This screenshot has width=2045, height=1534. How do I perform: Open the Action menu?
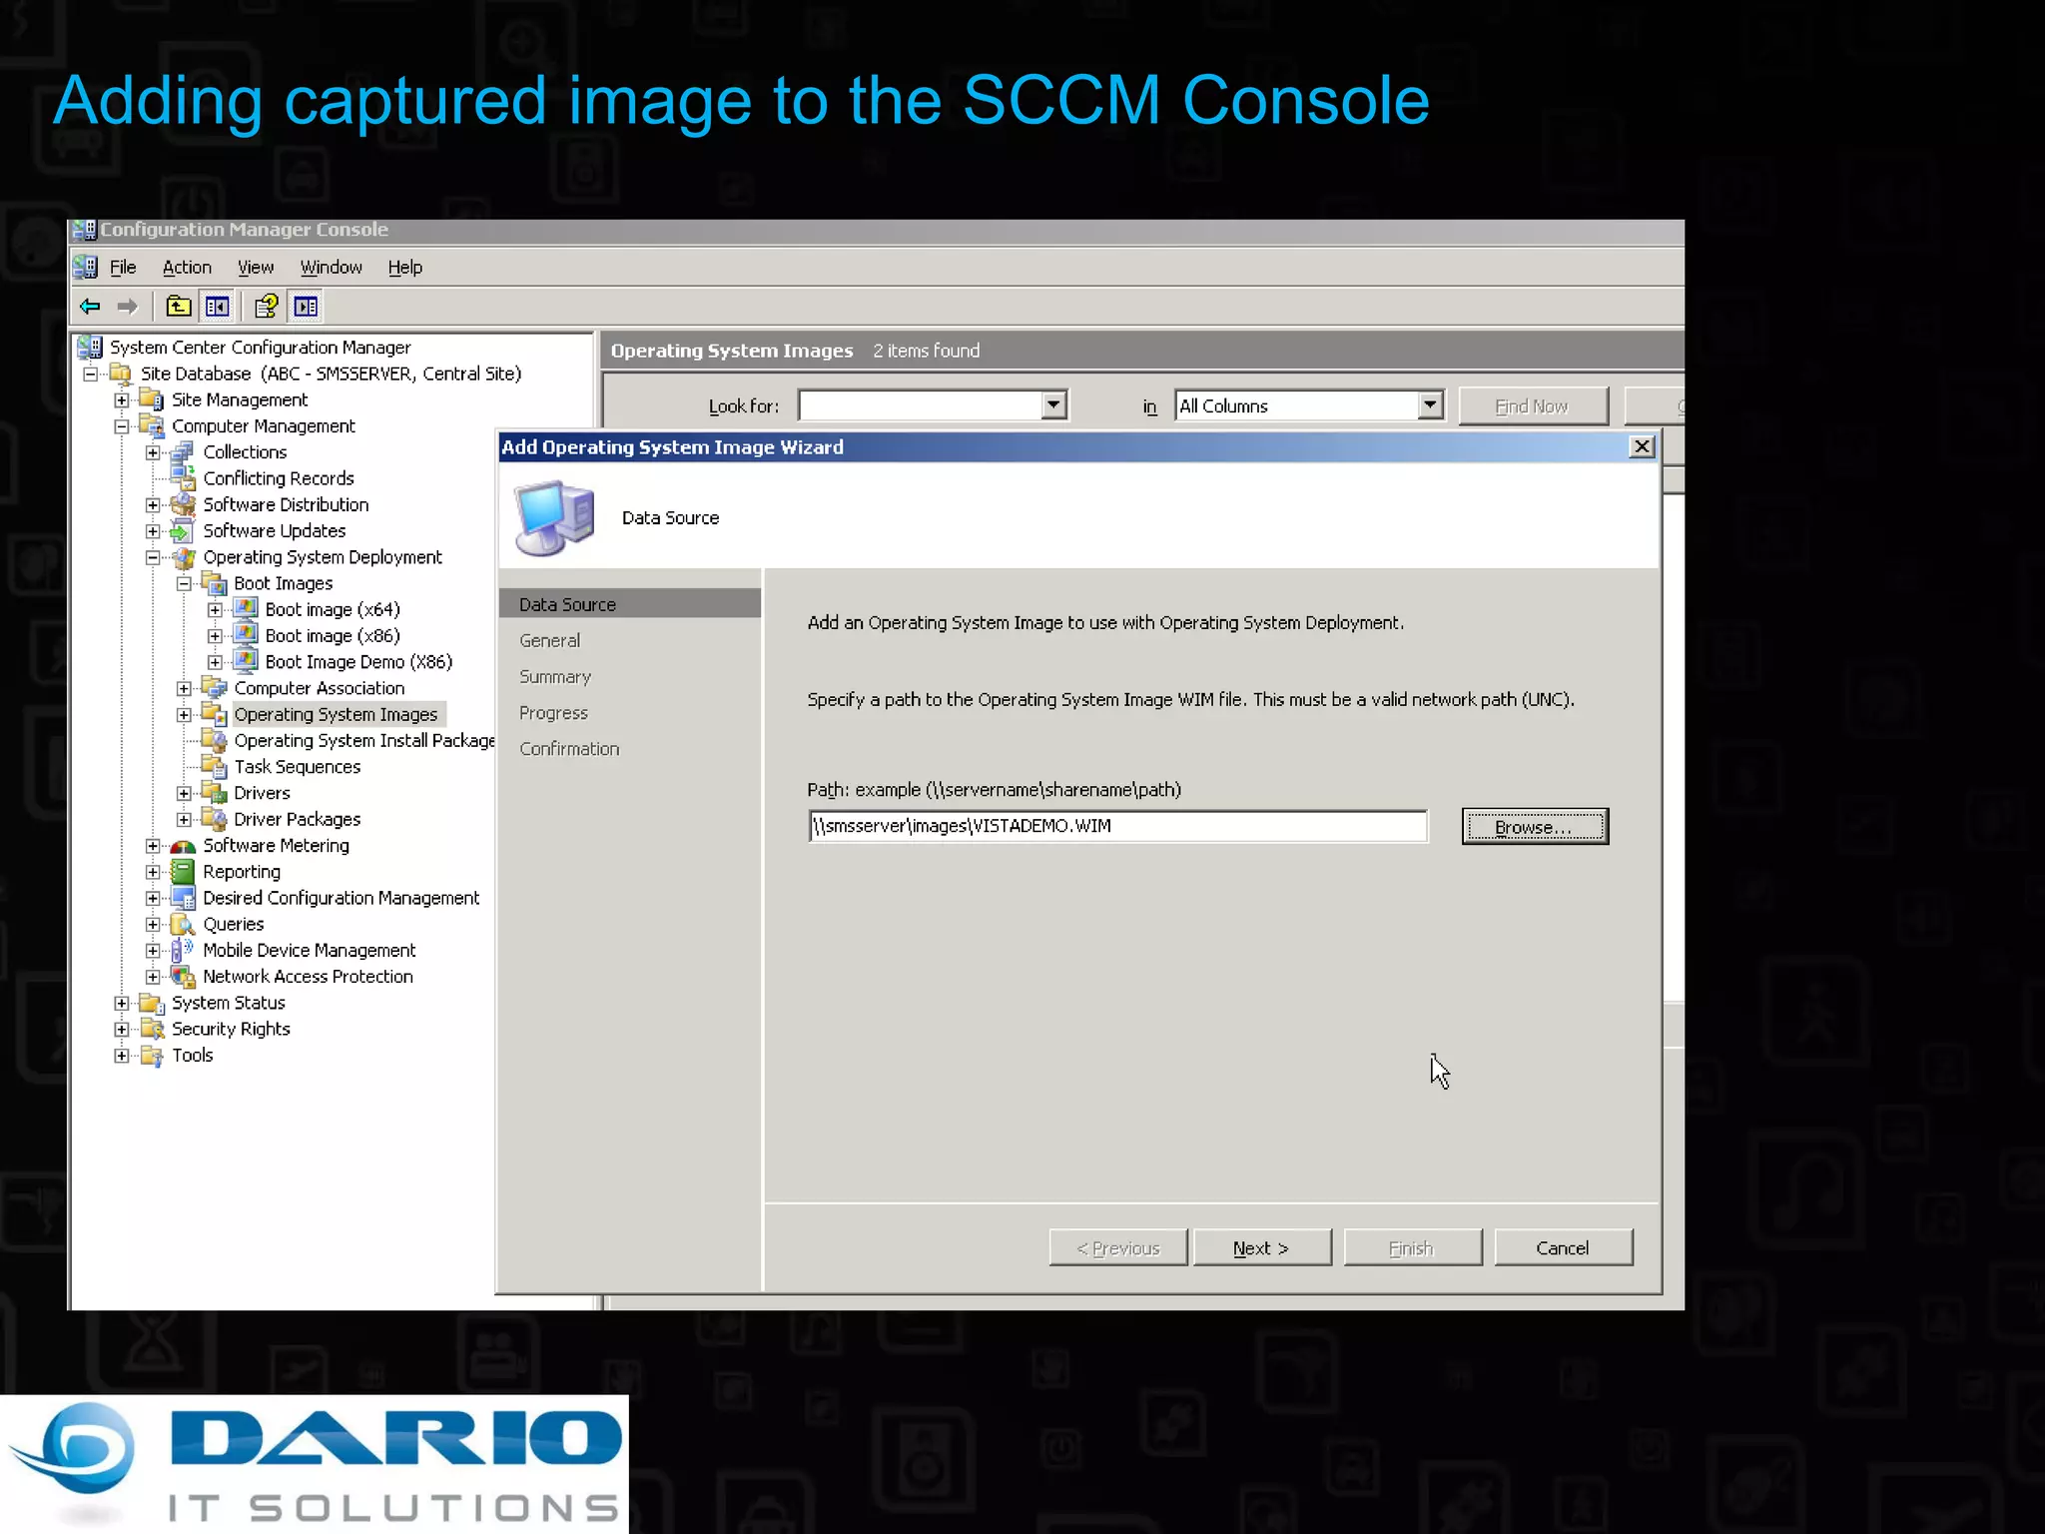187,268
